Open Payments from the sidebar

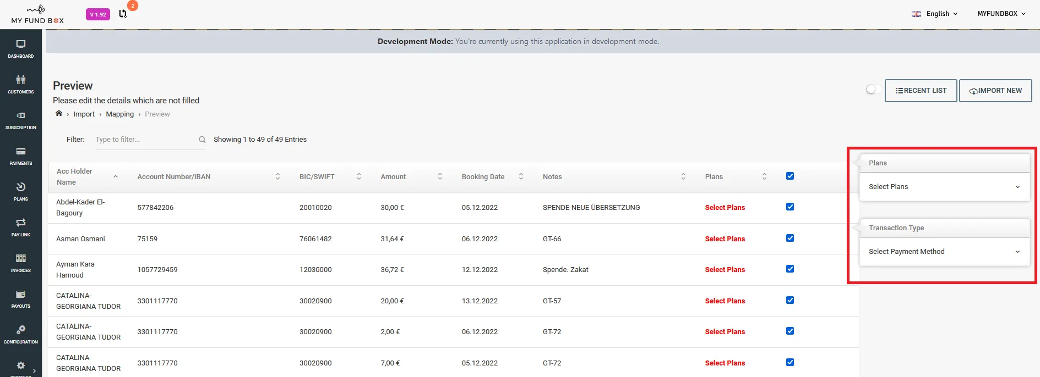click(x=21, y=156)
